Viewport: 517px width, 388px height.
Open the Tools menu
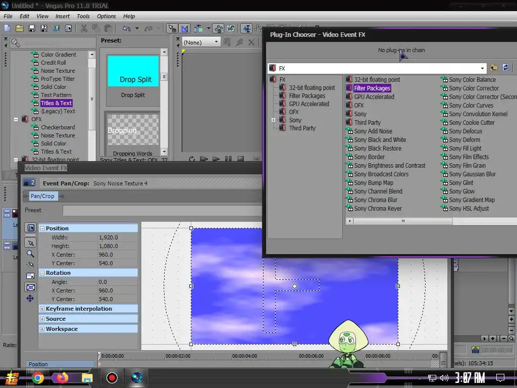click(x=83, y=16)
